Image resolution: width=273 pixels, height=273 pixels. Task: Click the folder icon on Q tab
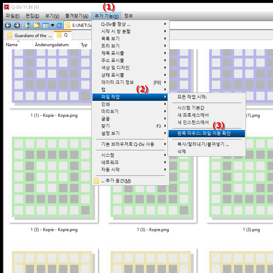tap(59, 35)
